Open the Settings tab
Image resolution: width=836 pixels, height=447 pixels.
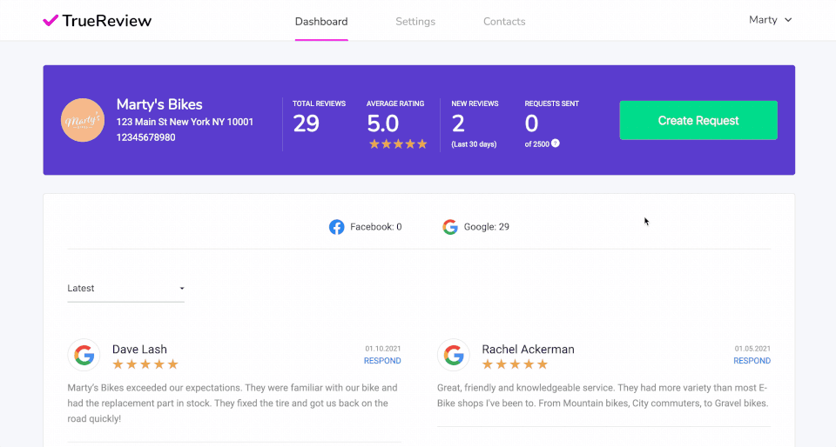pos(415,22)
